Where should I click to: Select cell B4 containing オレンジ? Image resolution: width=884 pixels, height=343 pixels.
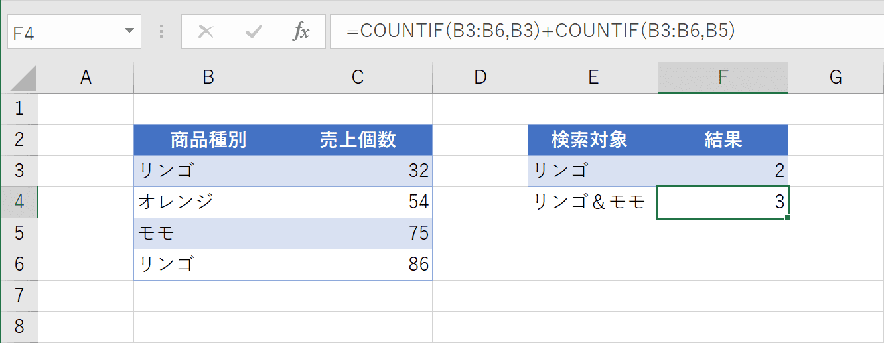coord(208,202)
